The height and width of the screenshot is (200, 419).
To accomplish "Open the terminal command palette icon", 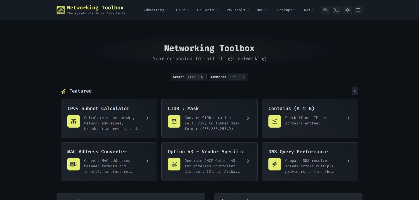I will tap(337, 10).
